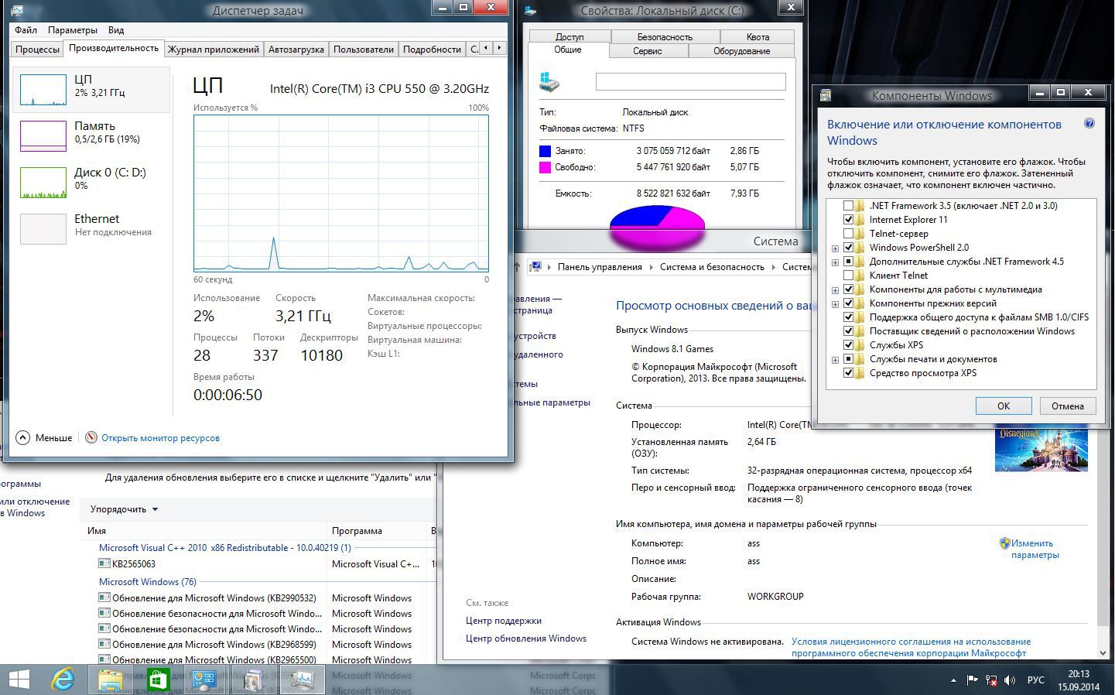
Task: Uncheck Internet Explorer 11 component
Action: coord(848,220)
